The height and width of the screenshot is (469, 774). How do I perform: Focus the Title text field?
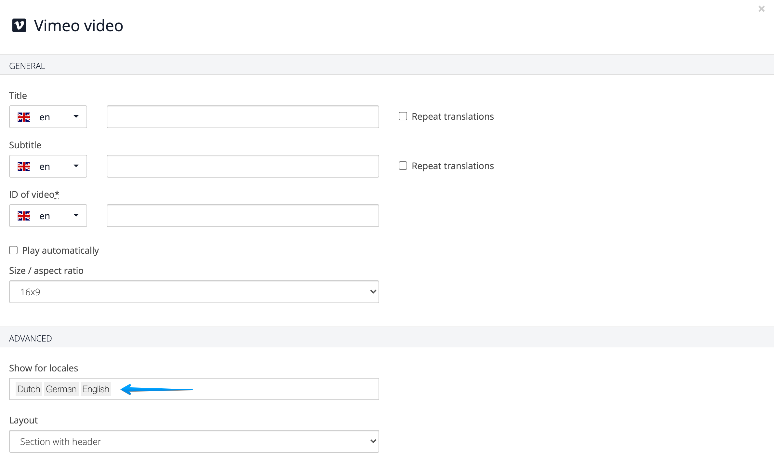243,117
